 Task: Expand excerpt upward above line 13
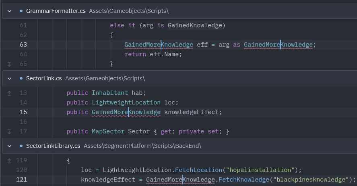[9, 93]
